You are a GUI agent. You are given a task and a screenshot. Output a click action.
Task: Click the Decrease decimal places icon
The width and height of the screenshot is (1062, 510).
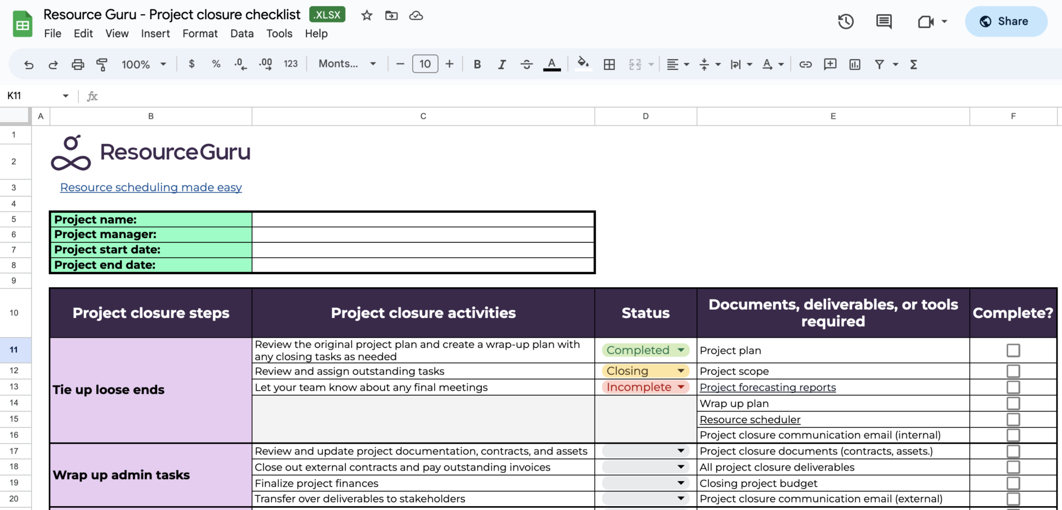pos(240,64)
